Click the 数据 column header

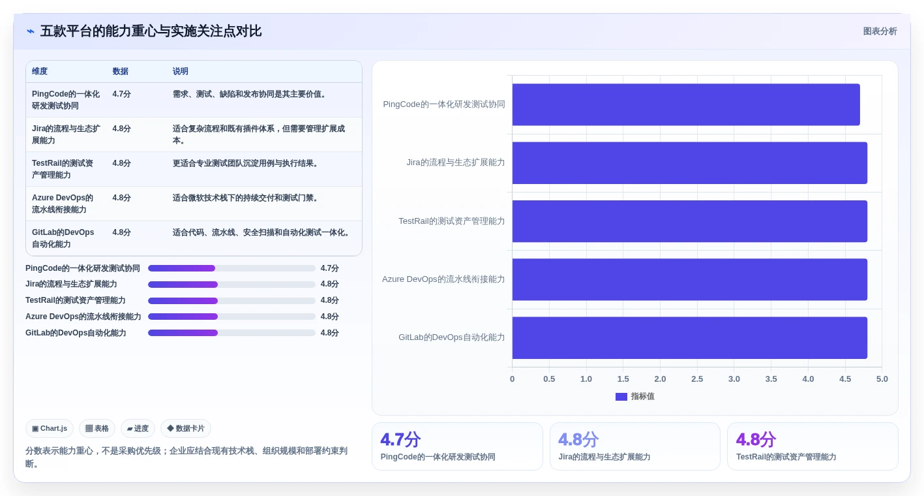pos(120,71)
